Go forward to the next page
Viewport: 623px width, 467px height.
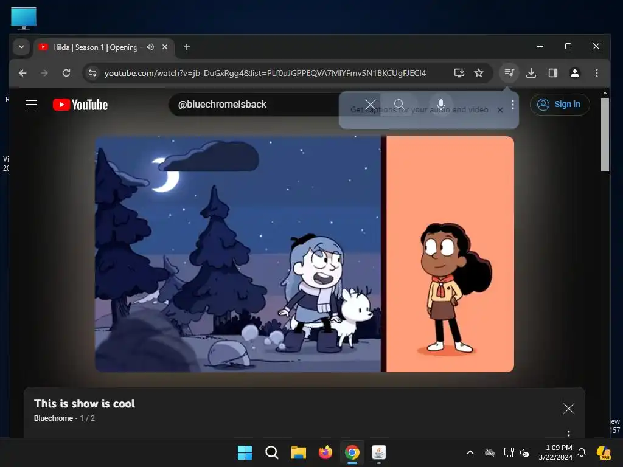pos(44,73)
